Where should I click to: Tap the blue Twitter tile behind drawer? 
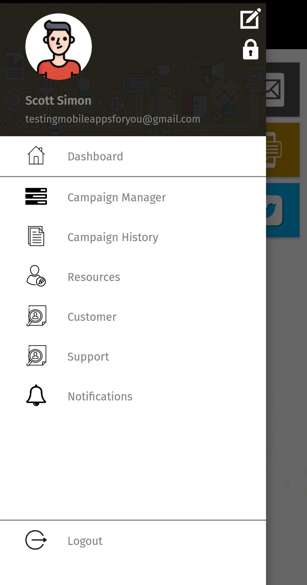pos(283,210)
